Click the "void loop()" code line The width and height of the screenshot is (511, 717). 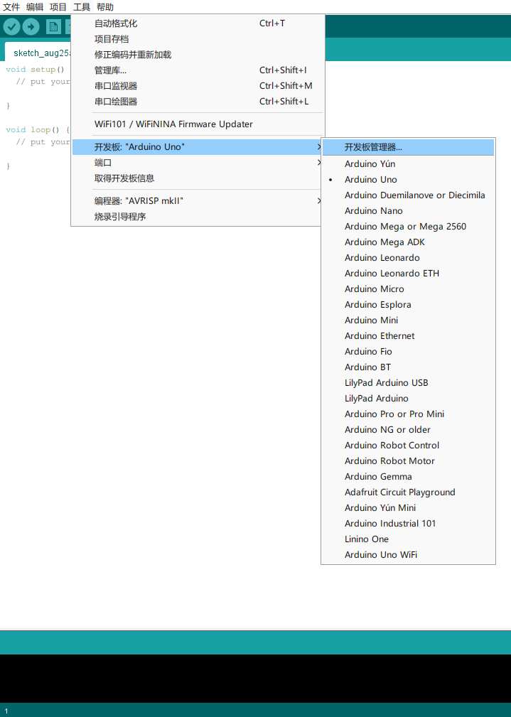click(38, 130)
